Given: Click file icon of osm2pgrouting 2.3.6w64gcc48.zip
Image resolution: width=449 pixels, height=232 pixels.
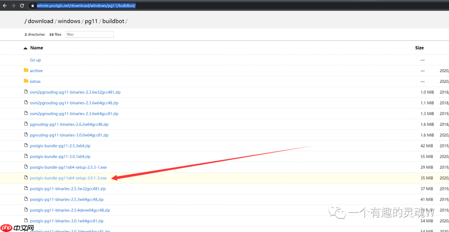Looking at the screenshot, I should tap(26, 102).
